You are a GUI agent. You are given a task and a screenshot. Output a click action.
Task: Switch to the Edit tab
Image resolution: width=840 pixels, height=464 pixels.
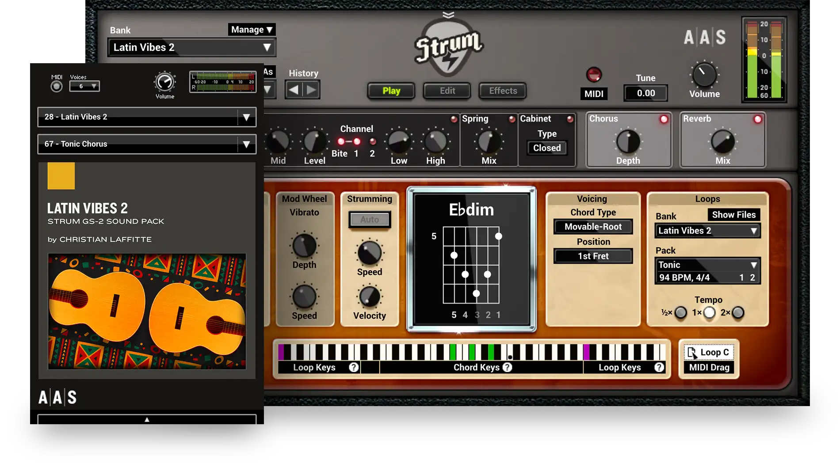447,91
